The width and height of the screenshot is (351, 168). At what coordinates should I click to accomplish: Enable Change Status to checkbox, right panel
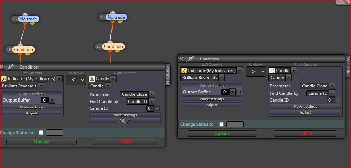tap(221, 124)
